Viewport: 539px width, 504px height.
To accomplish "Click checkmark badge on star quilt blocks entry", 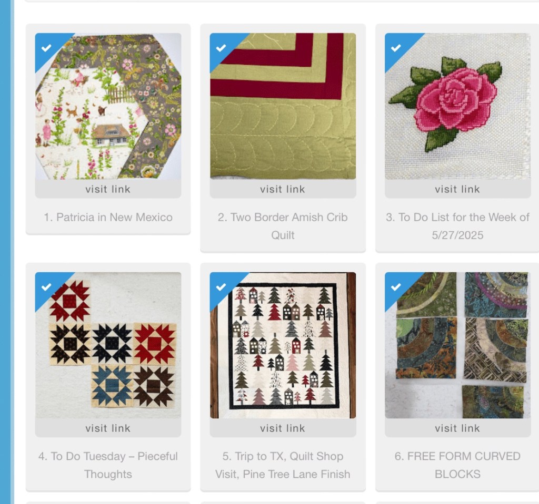I will [46, 287].
